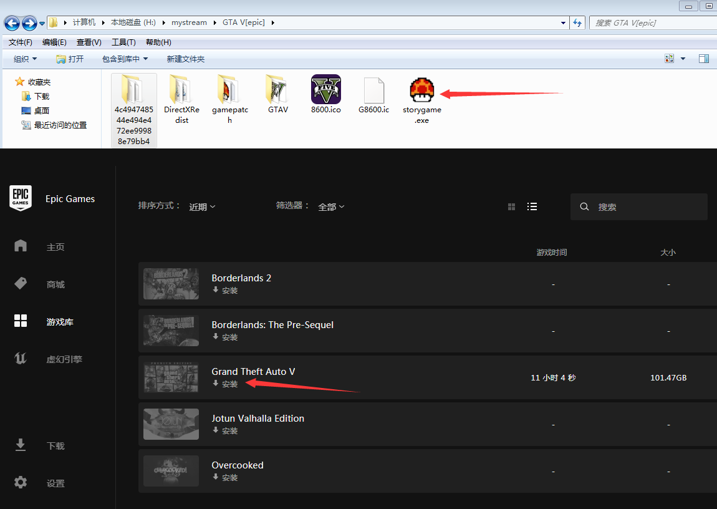Viewport: 717px width, 509px height.
Task: Open 游戏库 in Epic sidebar
Action: pos(44,321)
